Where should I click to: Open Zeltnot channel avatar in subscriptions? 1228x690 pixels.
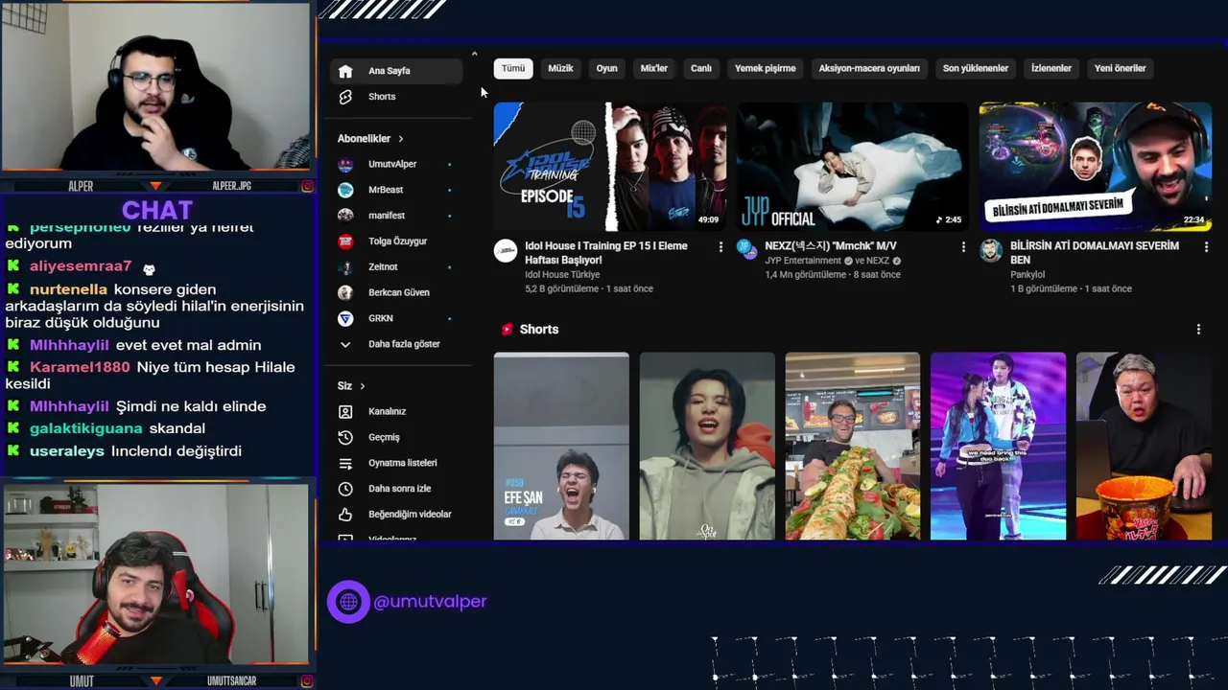(345, 266)
